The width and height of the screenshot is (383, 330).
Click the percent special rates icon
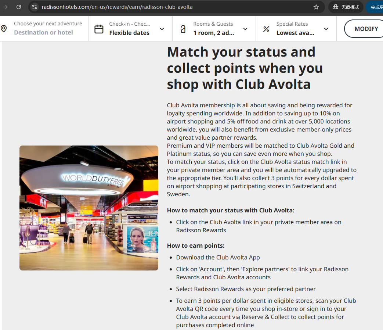266,29
